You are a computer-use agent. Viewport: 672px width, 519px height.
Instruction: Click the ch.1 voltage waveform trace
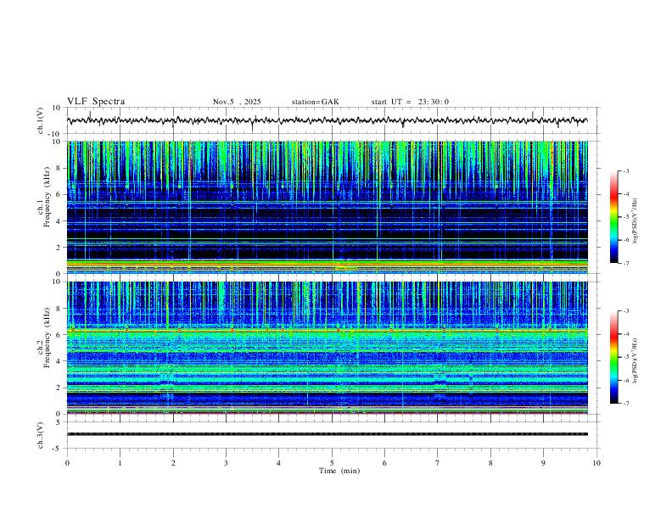(327, 120)
